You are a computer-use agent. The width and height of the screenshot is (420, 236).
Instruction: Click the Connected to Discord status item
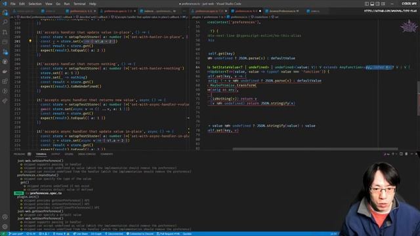(140, 234)
